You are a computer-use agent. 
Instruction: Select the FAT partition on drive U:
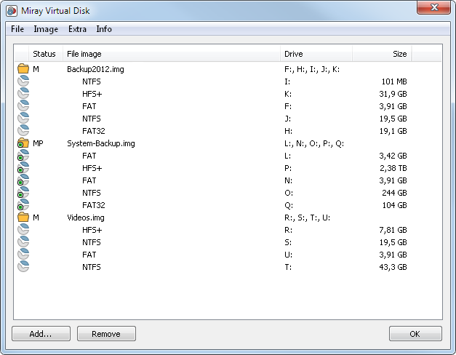click(228, 255)
